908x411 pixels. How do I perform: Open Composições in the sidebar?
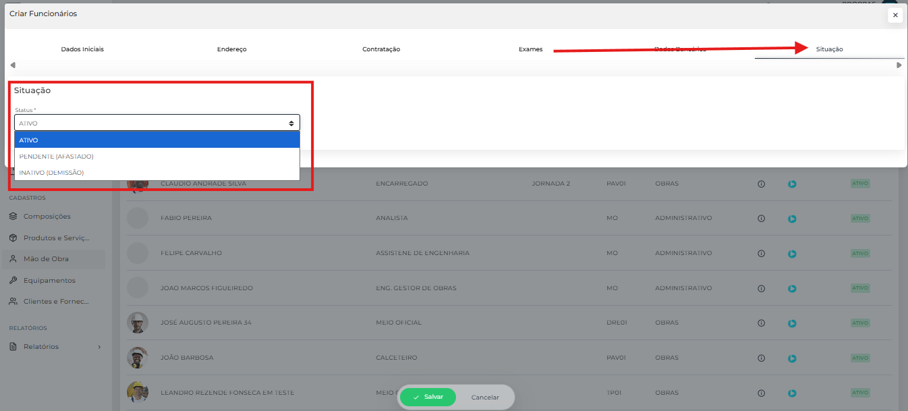(47, 217)
